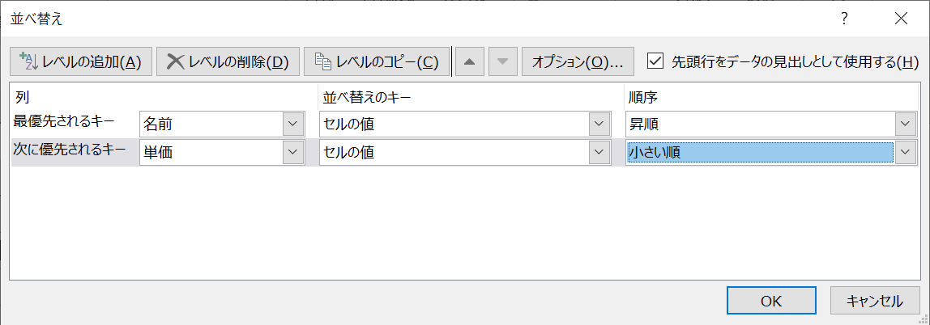Open the 単価 column dropdown for 次に優先されるキー
Viewport: 930px width, 325px height.
click(x=292, y=152)
